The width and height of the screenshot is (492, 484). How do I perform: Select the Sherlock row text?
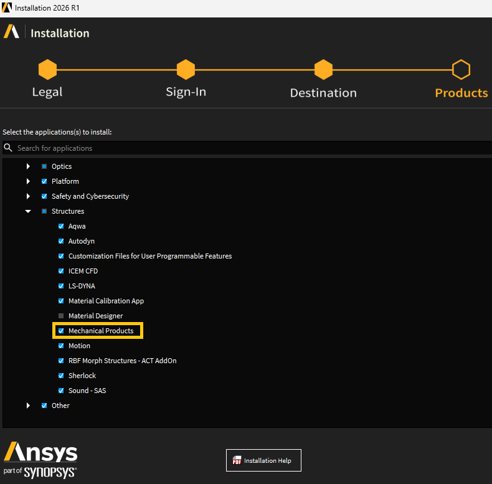pos(82,376)
